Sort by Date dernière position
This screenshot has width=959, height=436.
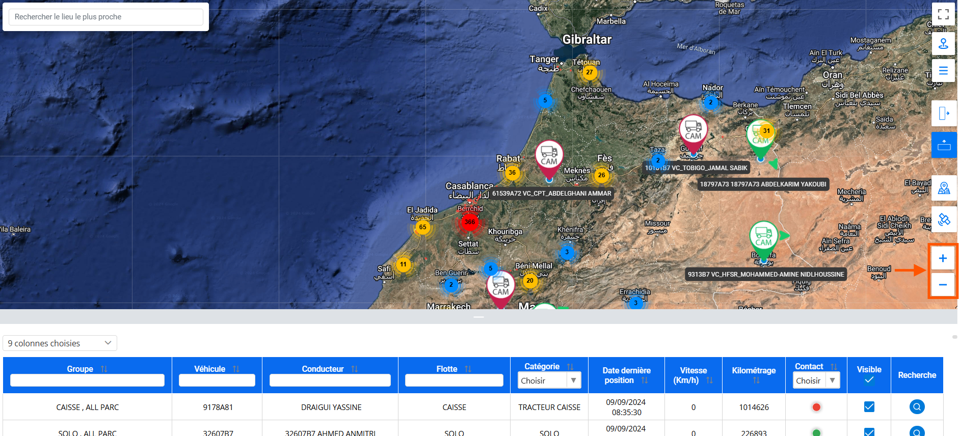pos(645,380)
